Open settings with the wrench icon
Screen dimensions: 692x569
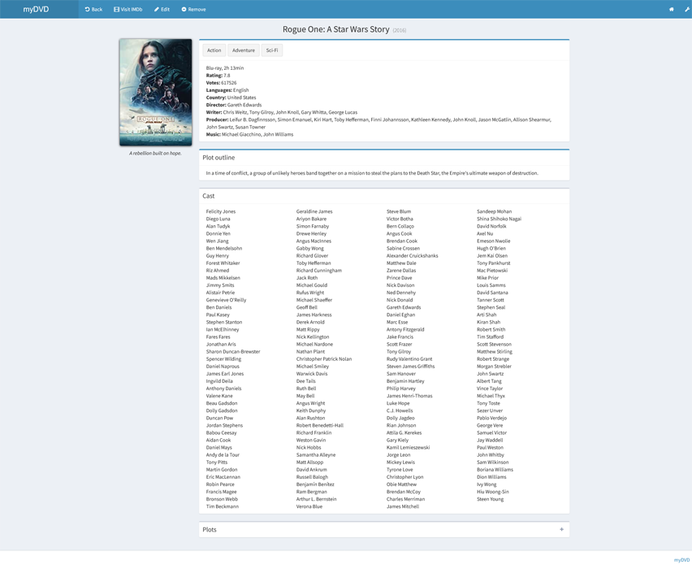pos(687,9)
